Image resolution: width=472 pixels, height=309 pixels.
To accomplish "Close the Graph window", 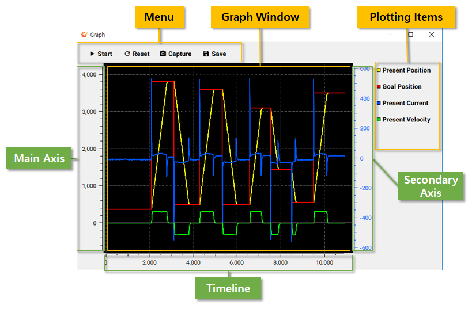I will click(x=431, y=35).
